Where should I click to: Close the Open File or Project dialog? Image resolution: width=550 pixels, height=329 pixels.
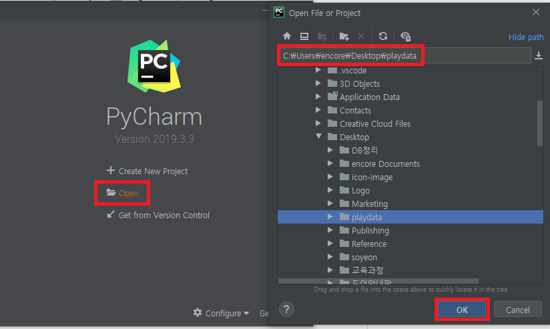[535, 12]
